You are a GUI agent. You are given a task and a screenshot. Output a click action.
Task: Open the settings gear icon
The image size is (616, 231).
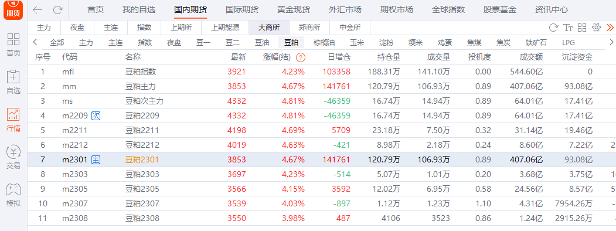[x=596, y=28]
